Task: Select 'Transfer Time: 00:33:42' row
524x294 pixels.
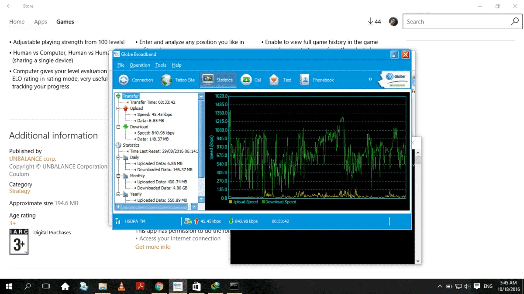Action: click(x=152, y=102)
